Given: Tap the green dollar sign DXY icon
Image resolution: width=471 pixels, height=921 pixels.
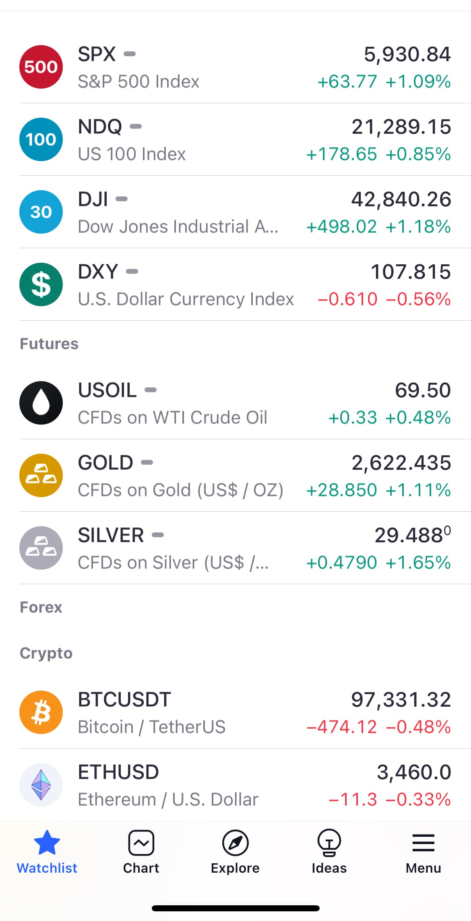Looking at the screenshot, I should [41, 284].
